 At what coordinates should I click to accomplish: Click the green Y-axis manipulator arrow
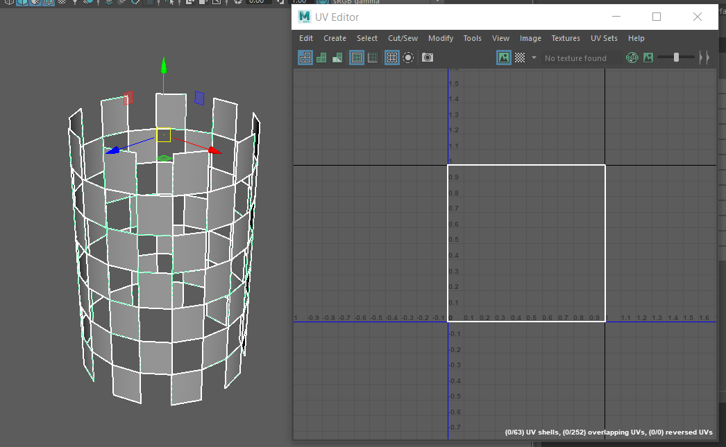pos(163,65)
